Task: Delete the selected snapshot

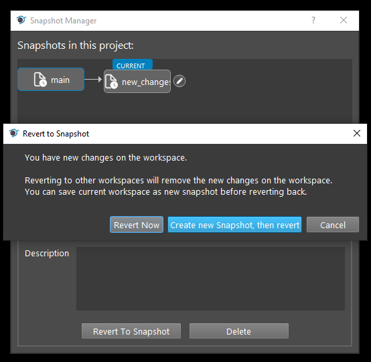Action: click(239, 331)
